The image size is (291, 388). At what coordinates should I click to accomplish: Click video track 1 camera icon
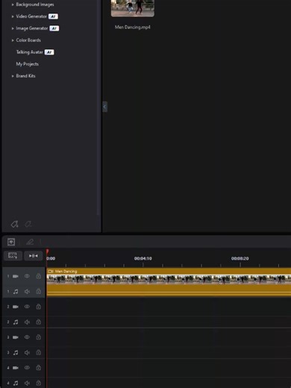pos(16,276)
